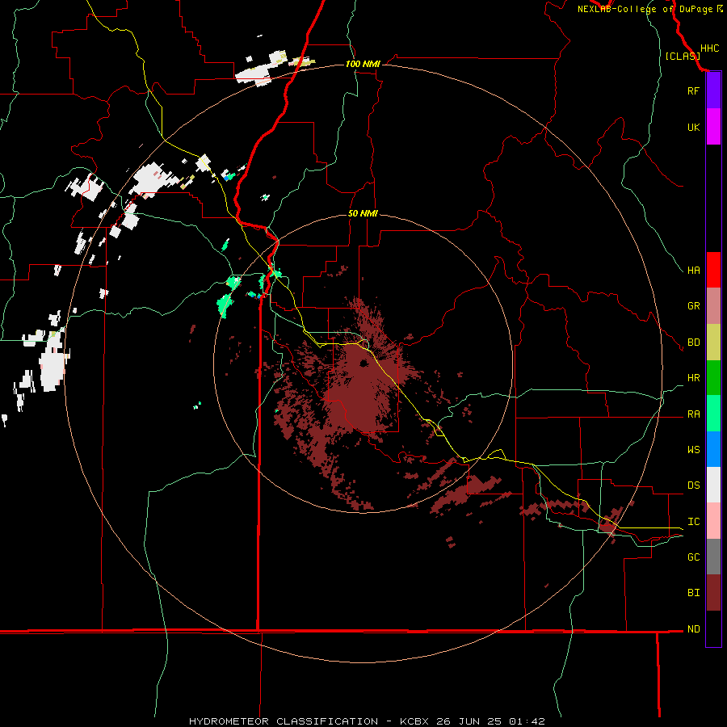Click the HA legend label
This screenshot has width=727, height=727.
[693, 270]
